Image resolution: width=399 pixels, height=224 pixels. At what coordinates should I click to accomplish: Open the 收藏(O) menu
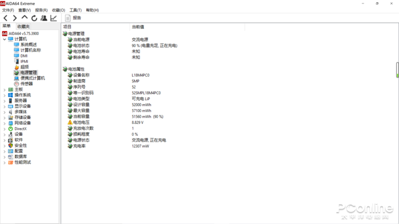coord(59,10)
